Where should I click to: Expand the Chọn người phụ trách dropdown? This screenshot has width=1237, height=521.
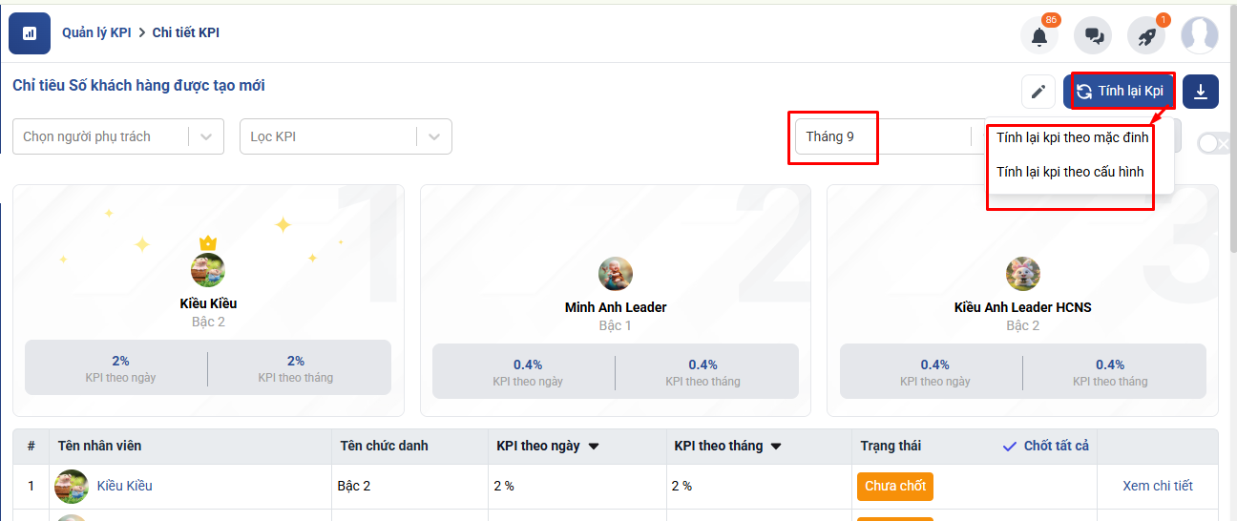pos(206,136)
